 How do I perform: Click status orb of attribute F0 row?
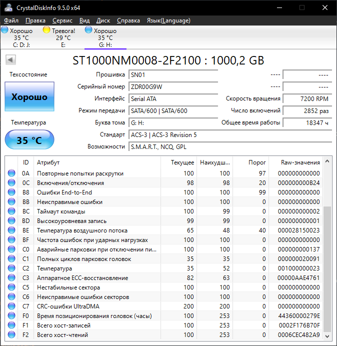[x=11, y=315]
